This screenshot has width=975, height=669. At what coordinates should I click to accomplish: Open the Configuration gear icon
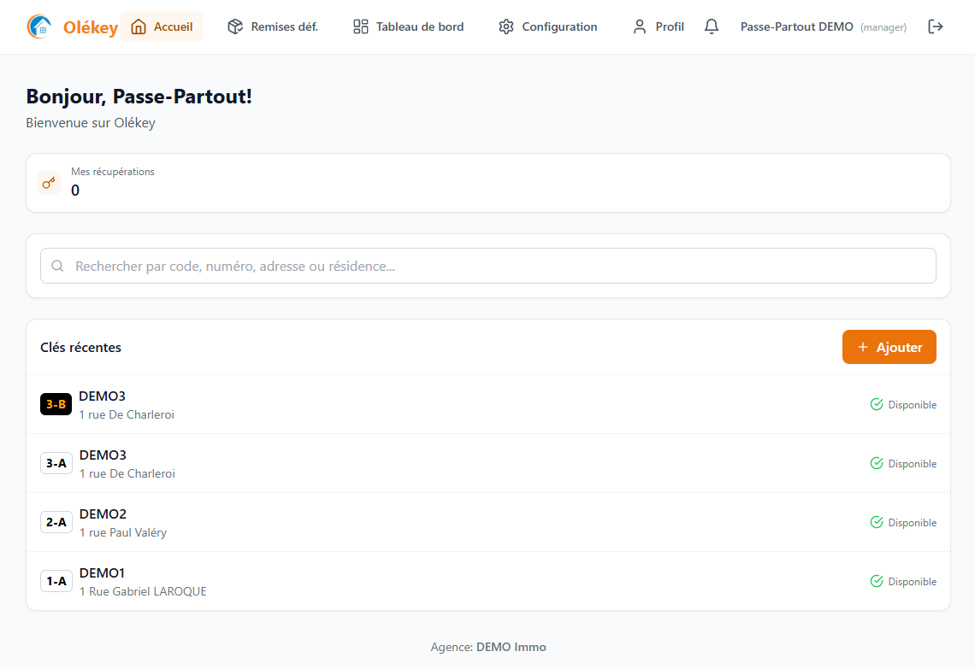coord(504,26)
